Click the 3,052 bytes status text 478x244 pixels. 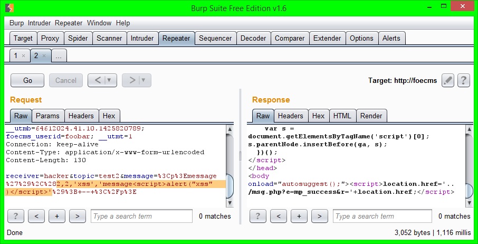click(x=412, y=233)
